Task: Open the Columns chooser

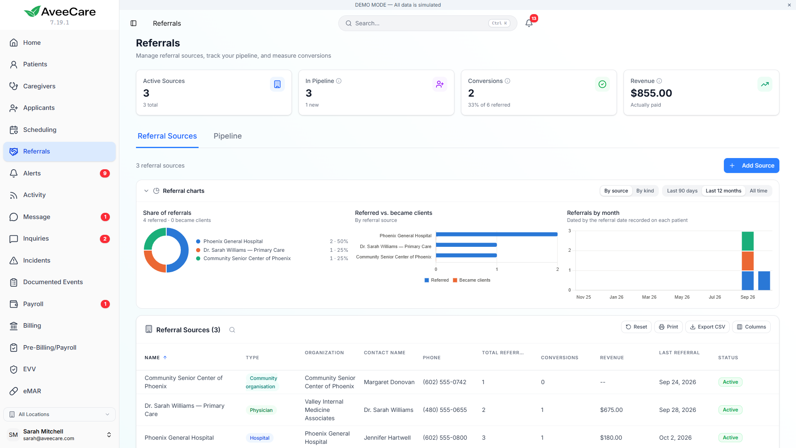Action: (751, 327)
